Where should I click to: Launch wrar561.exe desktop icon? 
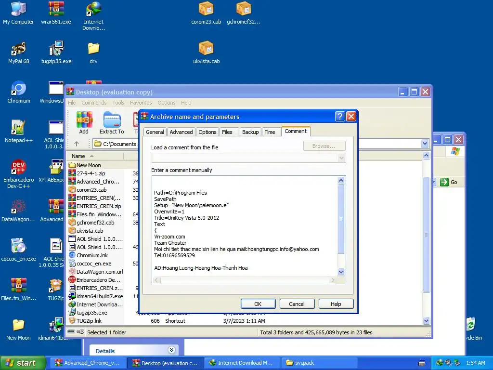tap(56, 13)
